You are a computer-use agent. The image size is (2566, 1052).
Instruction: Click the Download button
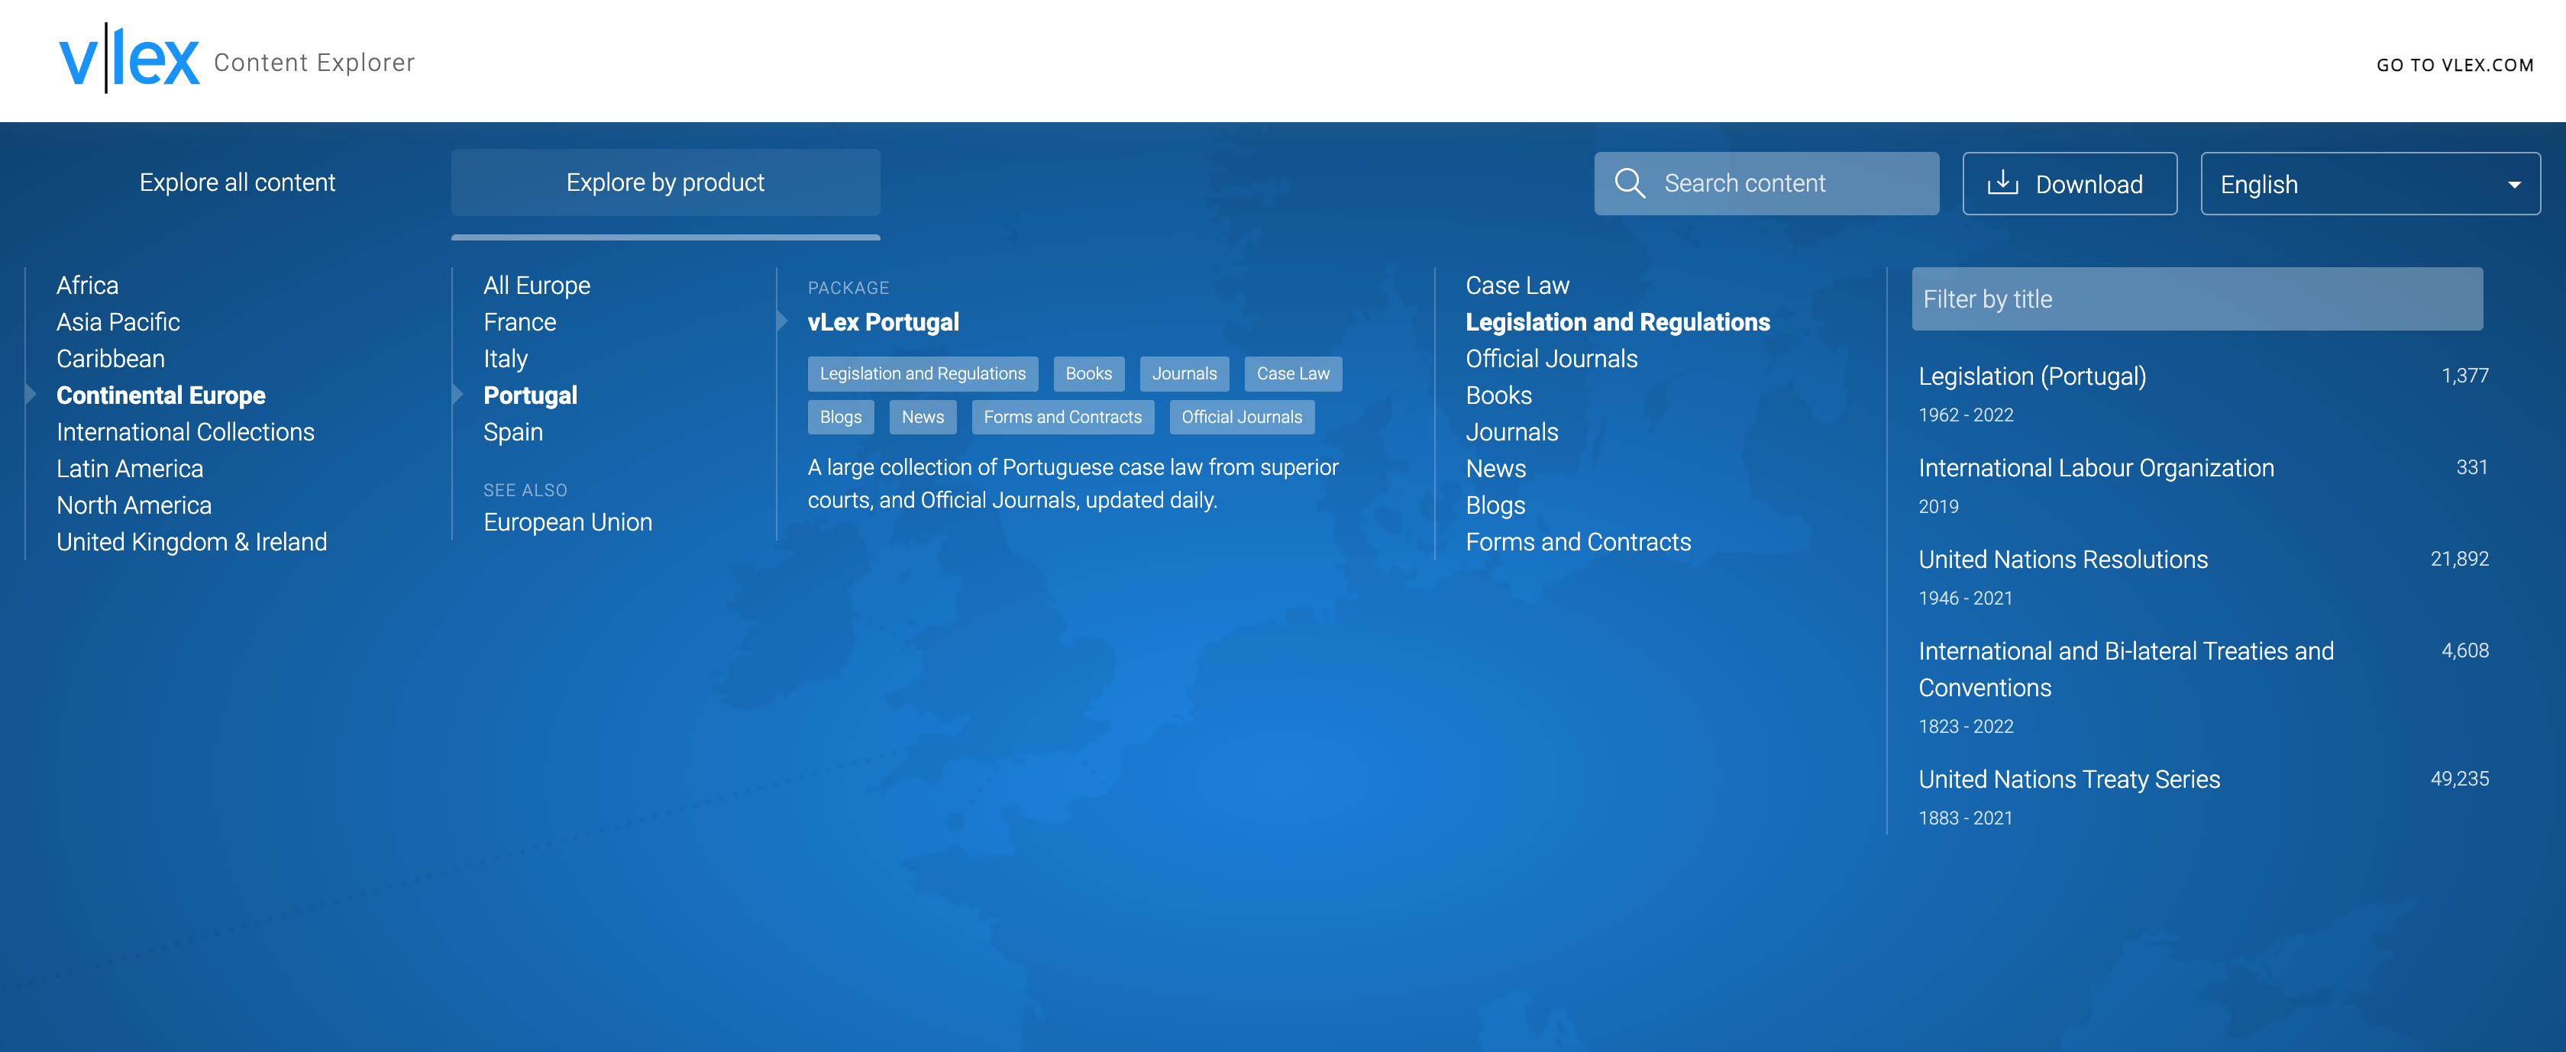2069,183
